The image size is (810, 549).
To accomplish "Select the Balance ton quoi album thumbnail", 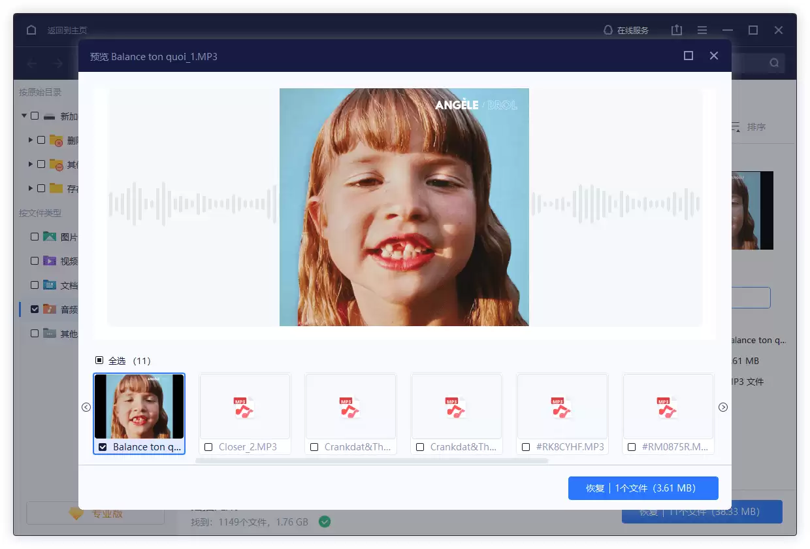I will click(x=139, y=406).
